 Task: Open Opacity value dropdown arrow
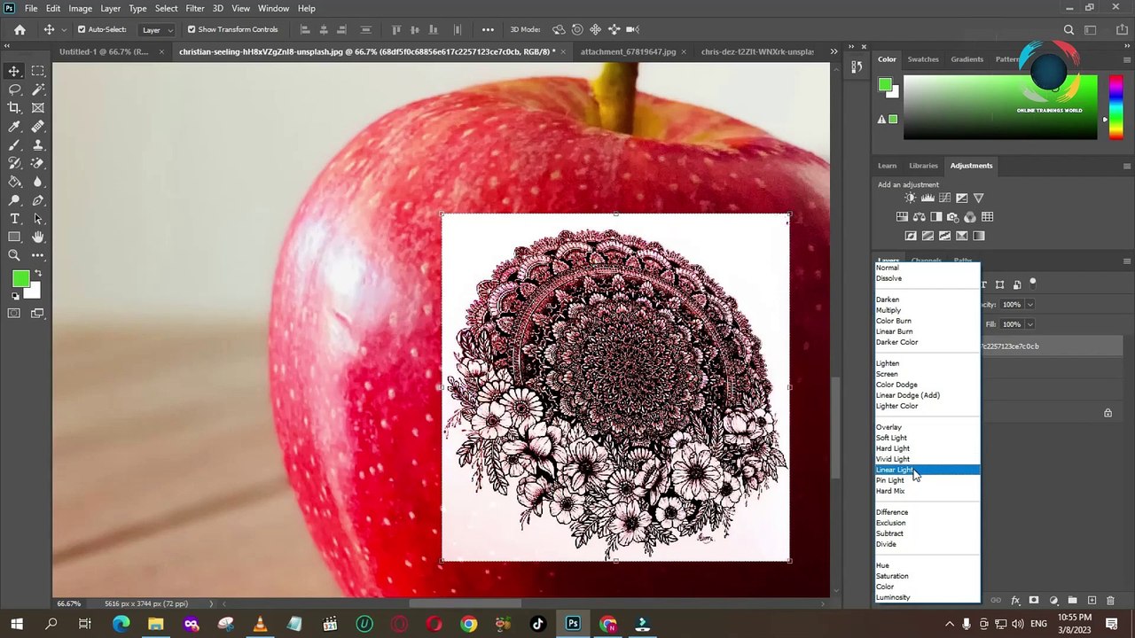pyautogui.click(x=1029, y=305)
